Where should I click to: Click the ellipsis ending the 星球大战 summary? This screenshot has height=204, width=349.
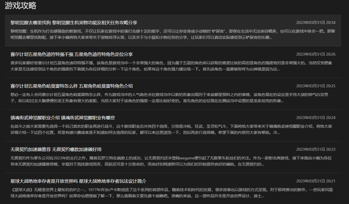[x=262, y=196]
